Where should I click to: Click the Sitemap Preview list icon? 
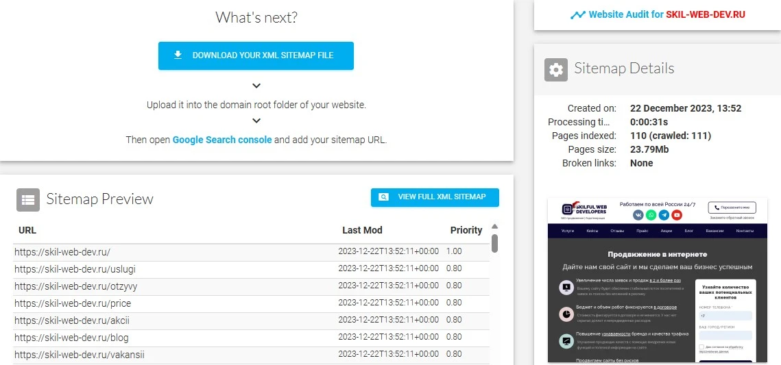point(28,200)
